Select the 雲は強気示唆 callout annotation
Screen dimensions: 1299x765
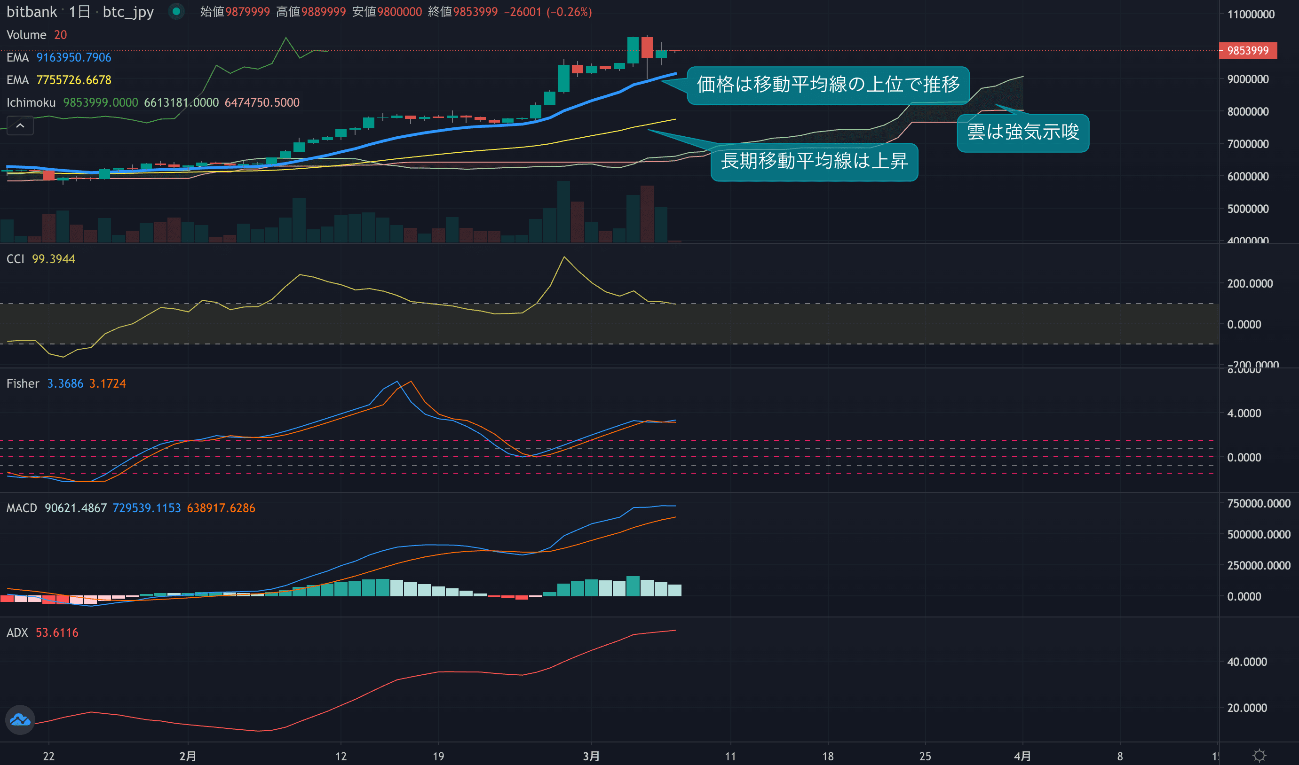[1022, 133]
